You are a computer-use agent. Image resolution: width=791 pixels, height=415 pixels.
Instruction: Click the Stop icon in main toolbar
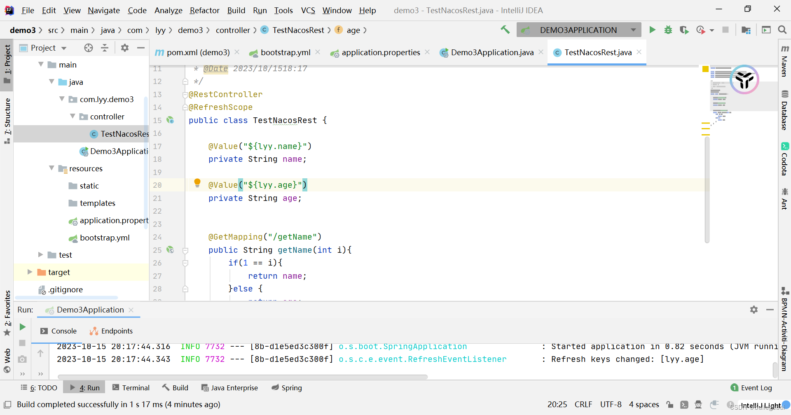coord(725,30)
